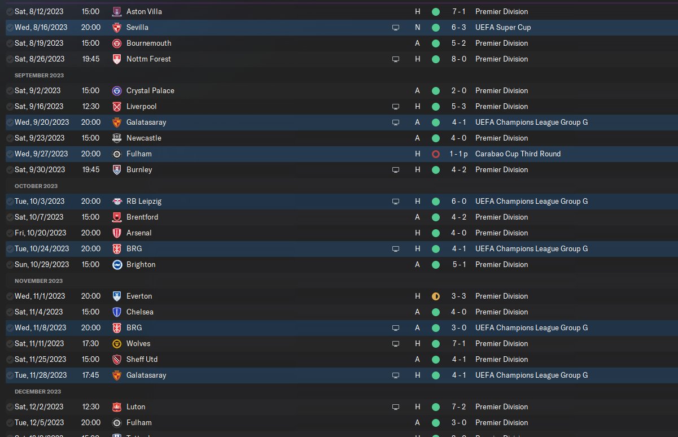Open the Arsenal team link

[x=139, y=233]
